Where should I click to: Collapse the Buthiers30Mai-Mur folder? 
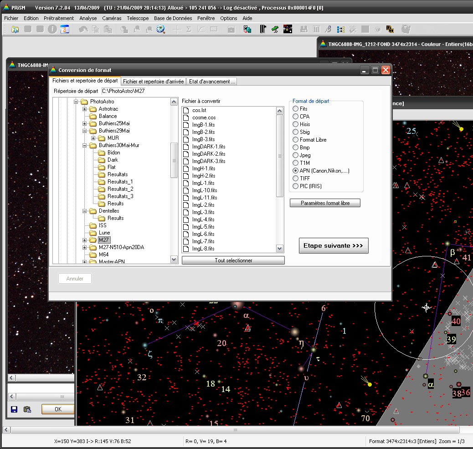(x=84, y=145)
